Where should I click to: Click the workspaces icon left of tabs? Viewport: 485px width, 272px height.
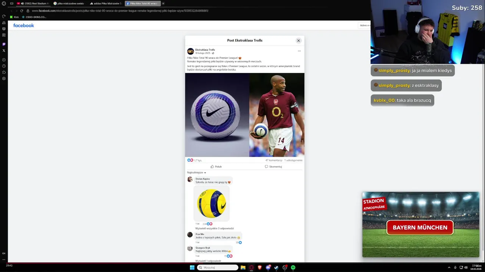pos(12,3)
